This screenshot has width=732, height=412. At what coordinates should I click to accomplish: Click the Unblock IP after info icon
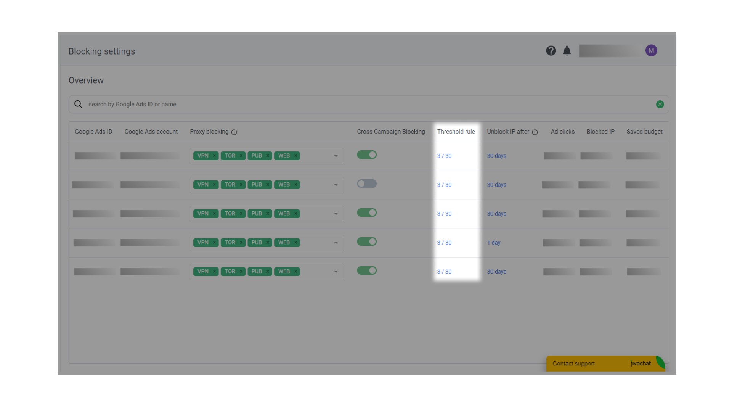(x=535, y=132)
